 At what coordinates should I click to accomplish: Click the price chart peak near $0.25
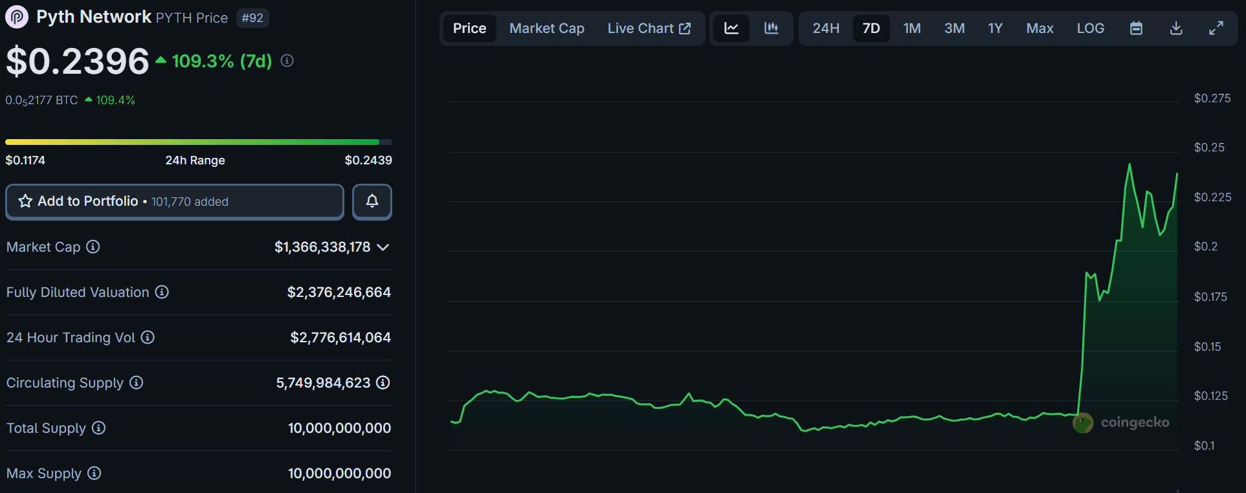tap(1129, 164)
